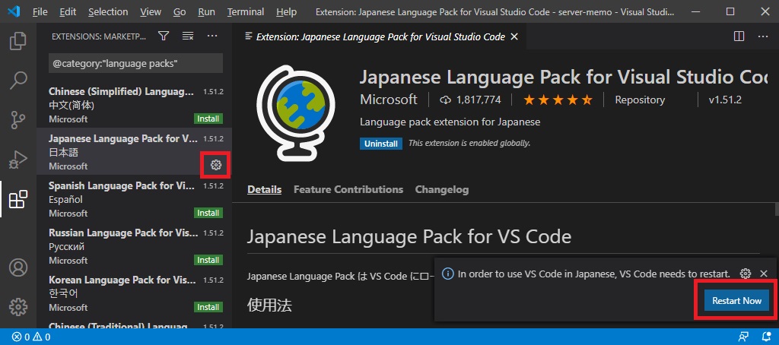Click the Uninstall button
Image resolution: width=779 pixels, height=345 pixels.
tap(381, 144)
